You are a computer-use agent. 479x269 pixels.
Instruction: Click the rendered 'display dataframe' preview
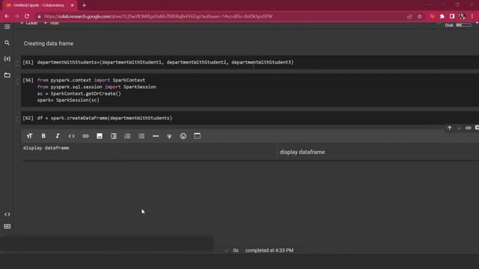(x=302, y=152)
